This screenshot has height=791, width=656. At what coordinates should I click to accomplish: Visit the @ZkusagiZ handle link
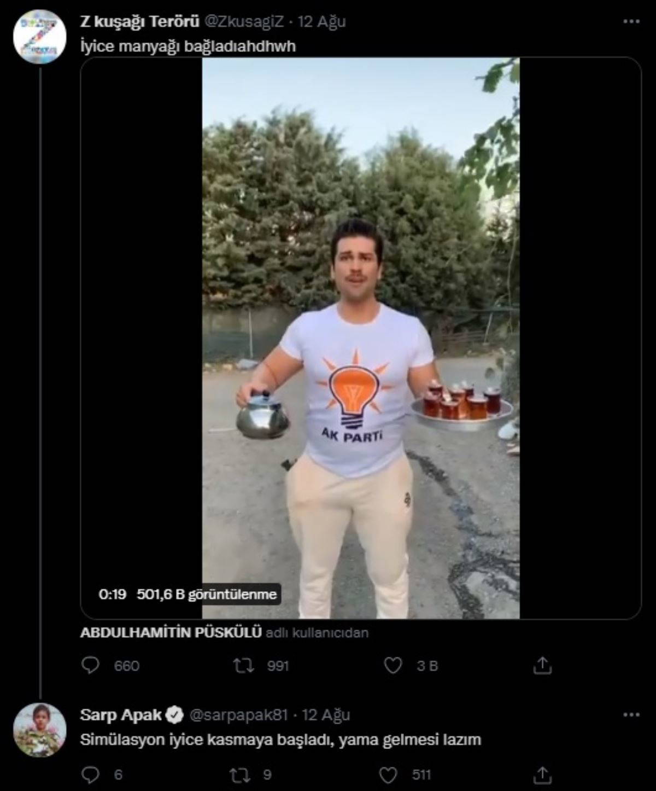tap(244, 21)
